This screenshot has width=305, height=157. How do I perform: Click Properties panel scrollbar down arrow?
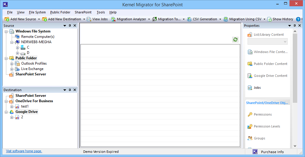[x=295, y=146]
